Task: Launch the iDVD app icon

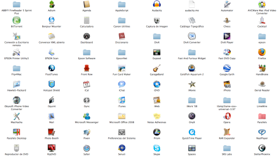Action: tap(157, 84)
